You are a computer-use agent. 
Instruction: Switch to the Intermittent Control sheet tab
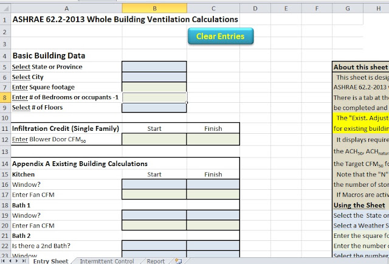(107, 261)
